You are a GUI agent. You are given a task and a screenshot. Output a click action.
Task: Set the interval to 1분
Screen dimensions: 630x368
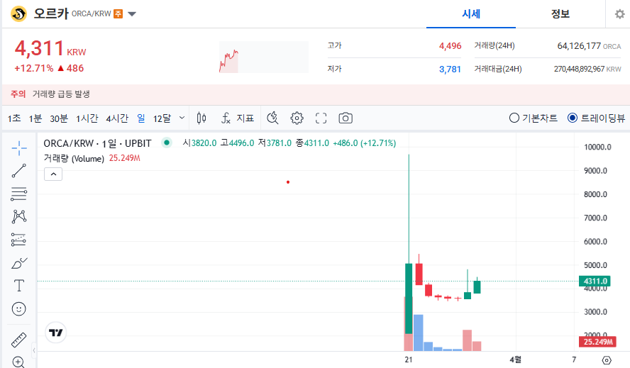pos(35,118)
